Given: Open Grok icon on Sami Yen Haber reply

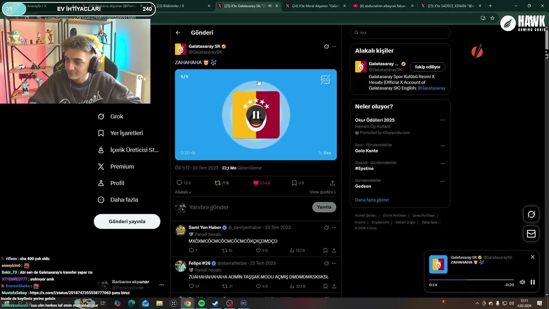Looking at the screenshot, I should coord(326,227).
